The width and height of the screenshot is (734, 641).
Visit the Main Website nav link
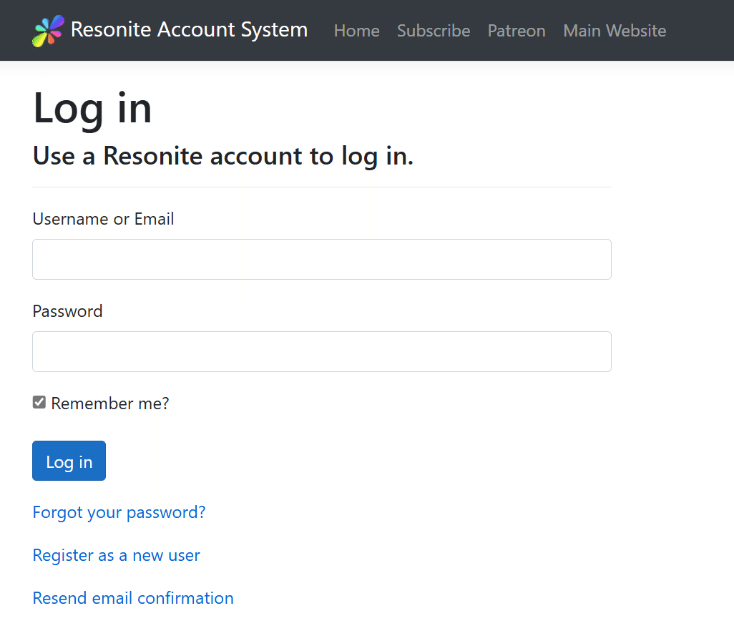click(615, 31)
